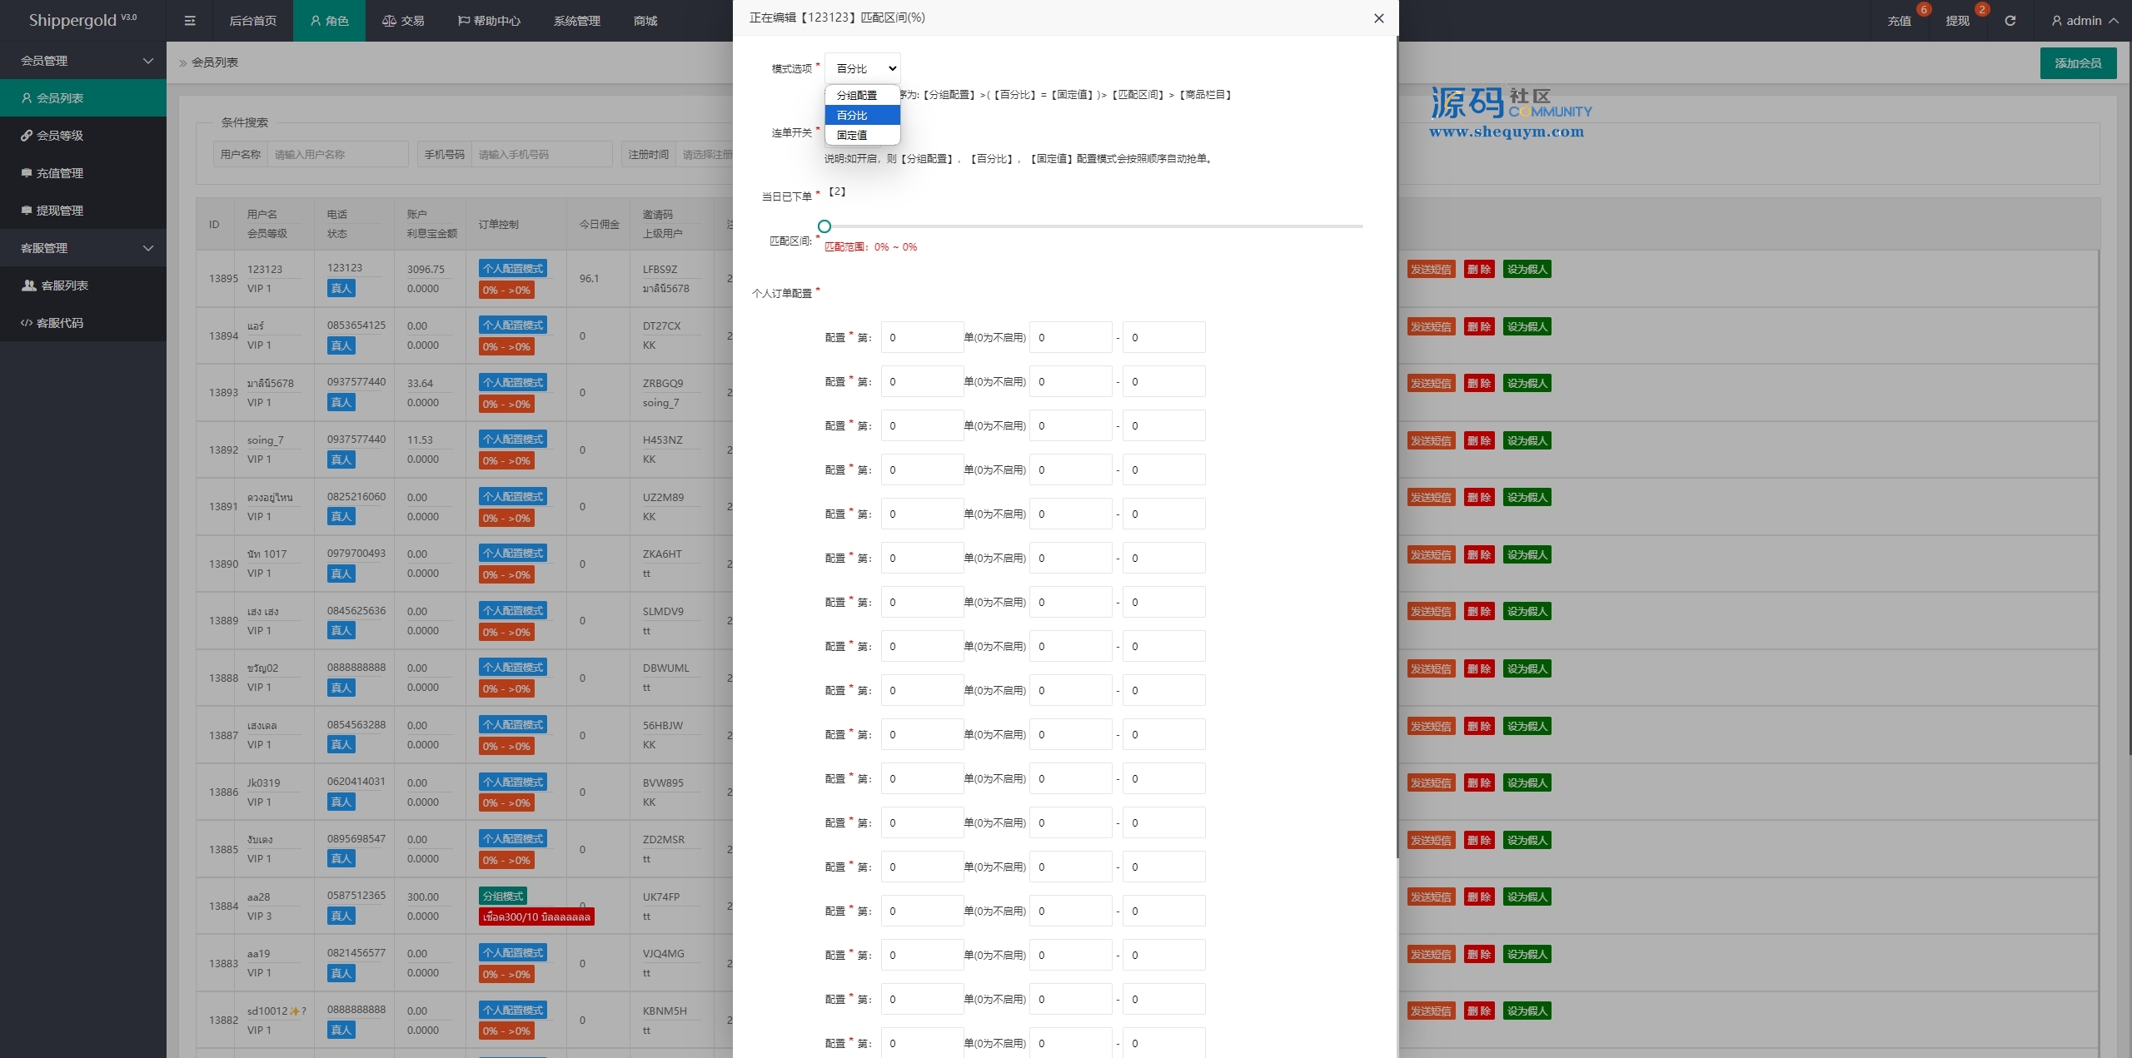Viewport: 2132px width, 1058px height.
Task: Choose 分组配置 from the mode list
Action: [863, 95]
